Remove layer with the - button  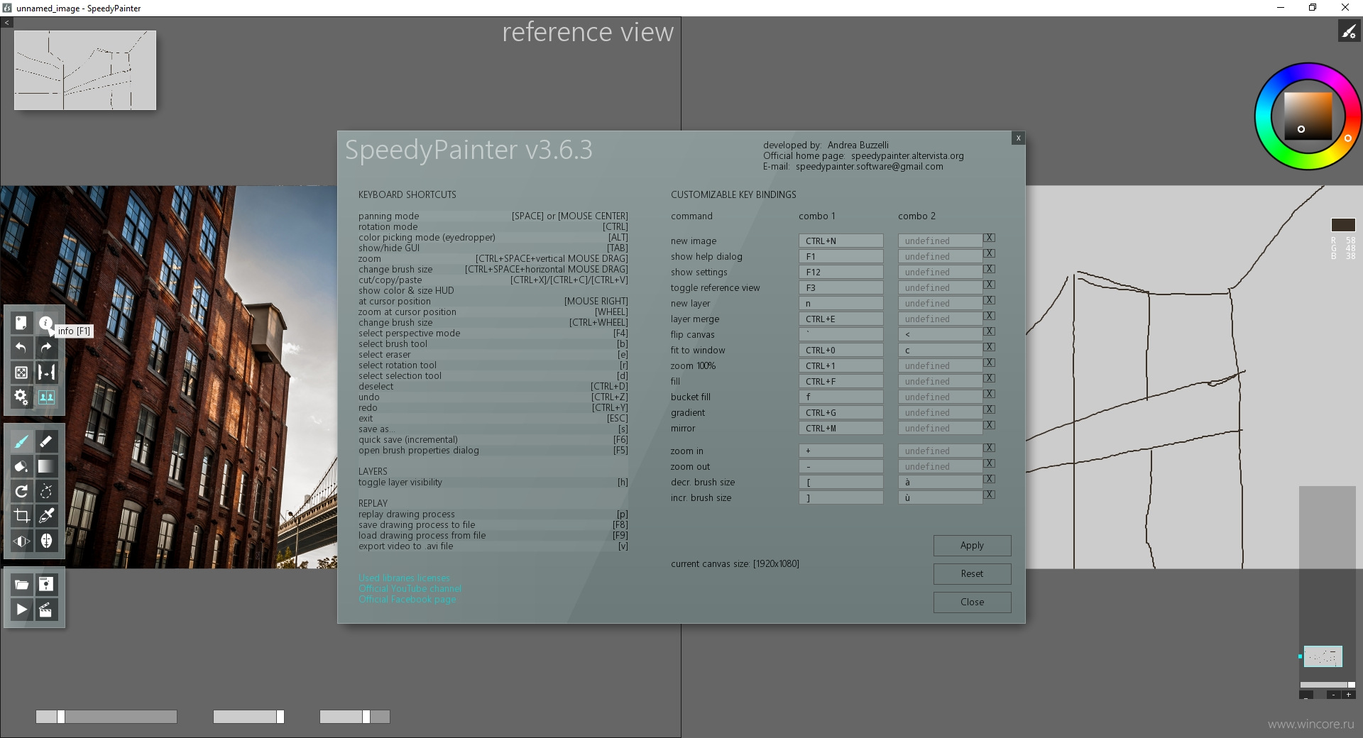[1333, 695]
